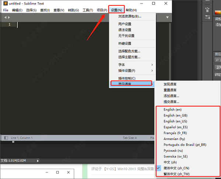Click Photoshop brush settings sliders icon
221x179 pixels.
pyautogui.click(x=207, y=17)
